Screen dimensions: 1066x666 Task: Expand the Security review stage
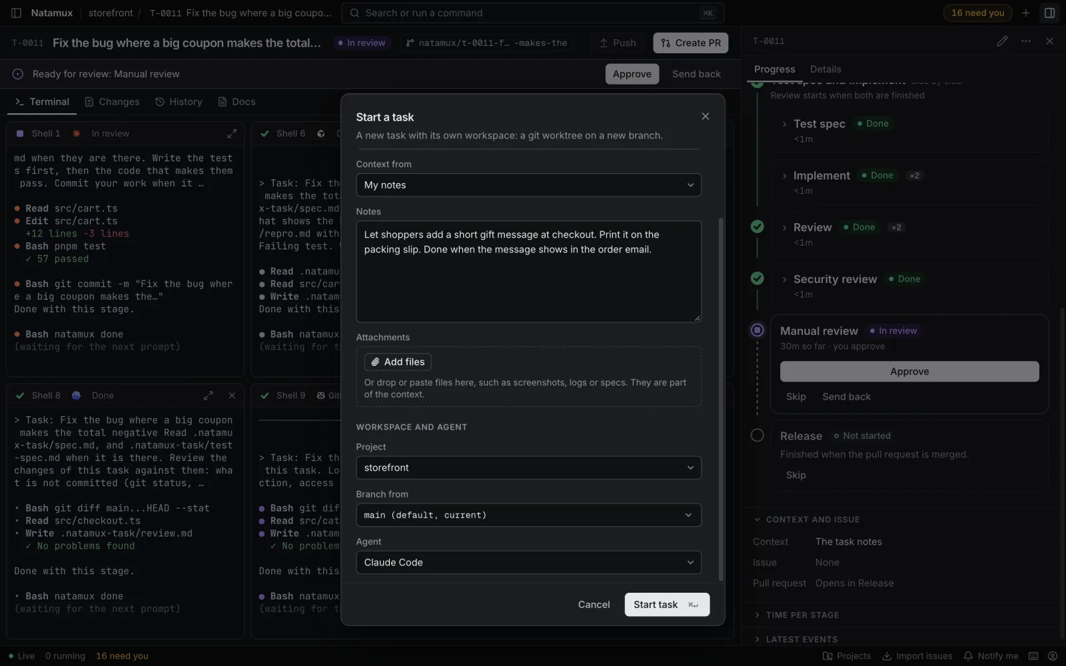click(785, 279)
